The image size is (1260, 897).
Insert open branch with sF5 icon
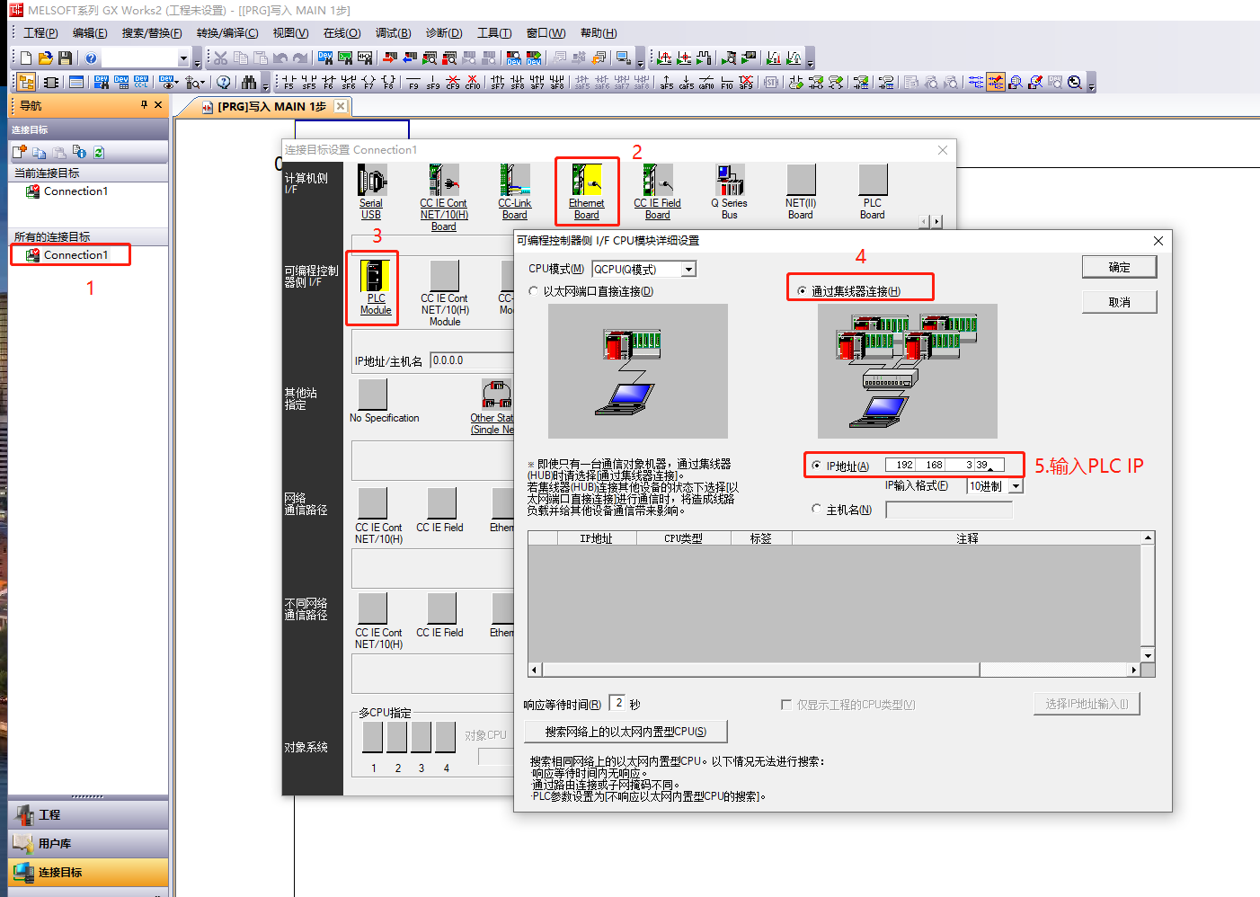pos(308,83)
